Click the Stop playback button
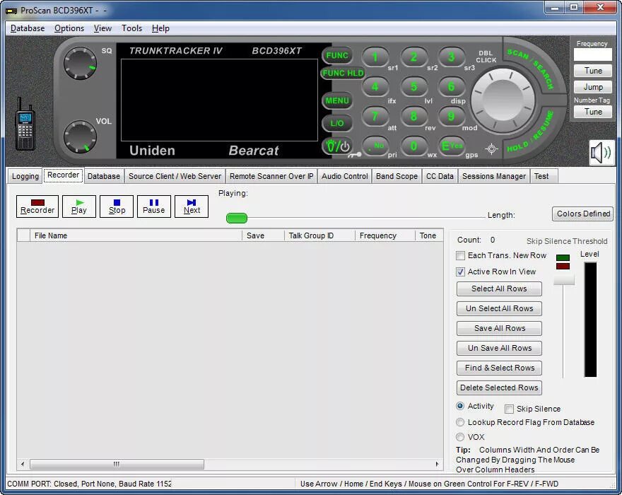 [117, 206]
